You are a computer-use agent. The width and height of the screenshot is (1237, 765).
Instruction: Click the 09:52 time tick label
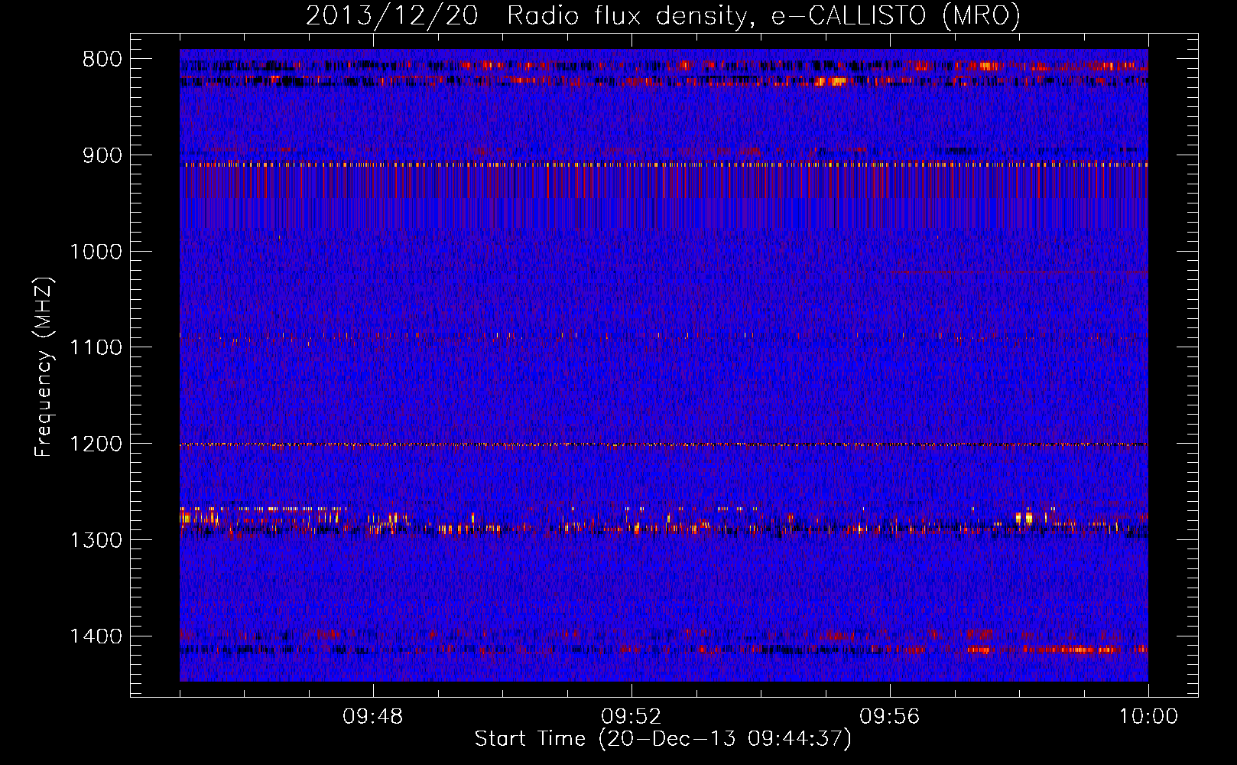pos(631,717)
